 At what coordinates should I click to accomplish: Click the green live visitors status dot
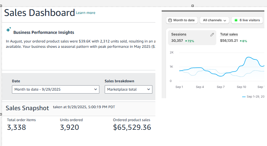[x=236, y=20]
